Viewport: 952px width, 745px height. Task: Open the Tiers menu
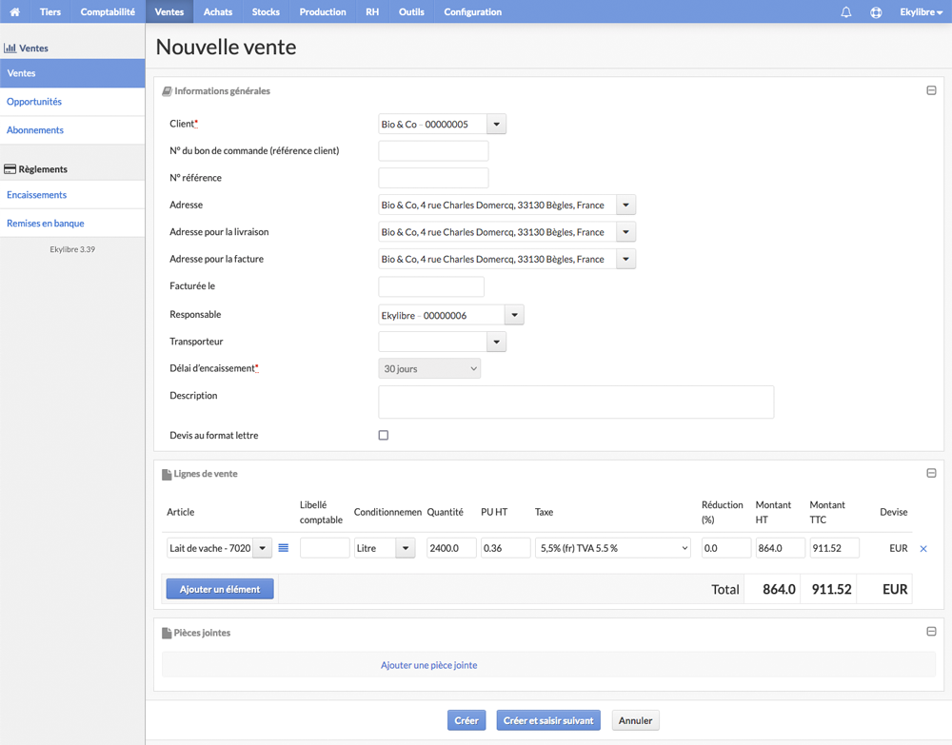click(50, 11)
